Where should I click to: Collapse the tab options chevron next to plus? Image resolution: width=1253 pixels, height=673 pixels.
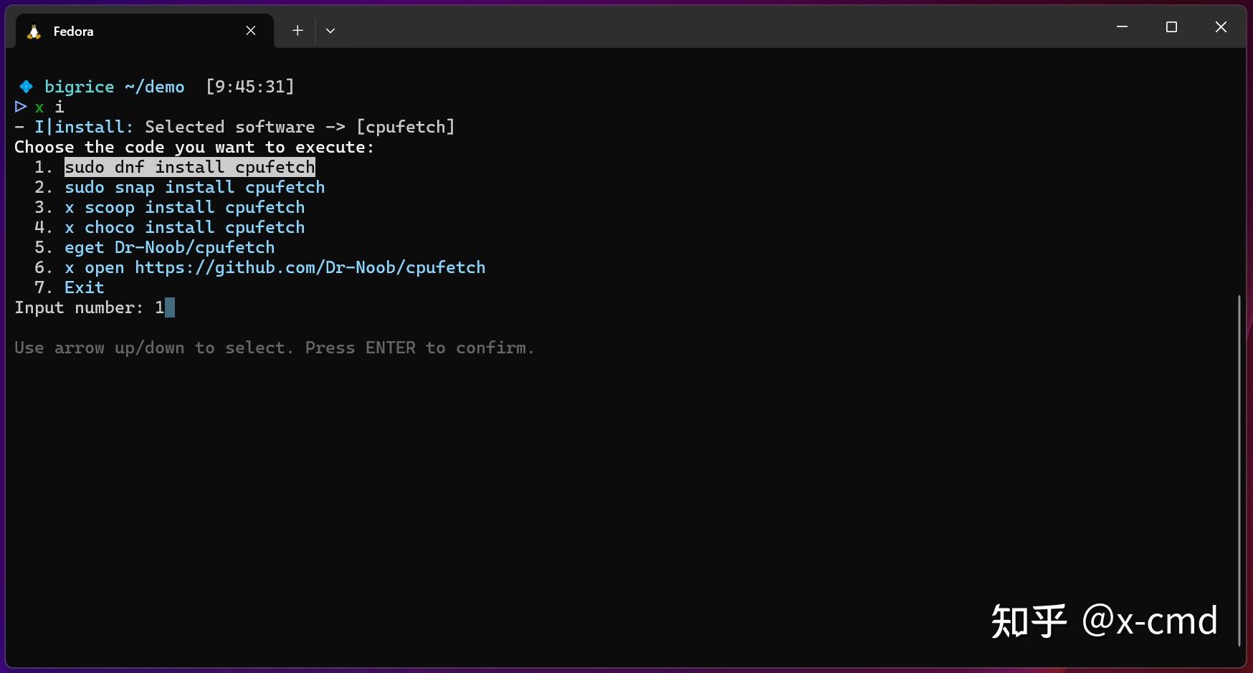tap(330, 30)
